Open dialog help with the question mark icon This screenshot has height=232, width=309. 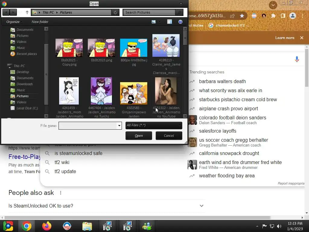[180, 22]
